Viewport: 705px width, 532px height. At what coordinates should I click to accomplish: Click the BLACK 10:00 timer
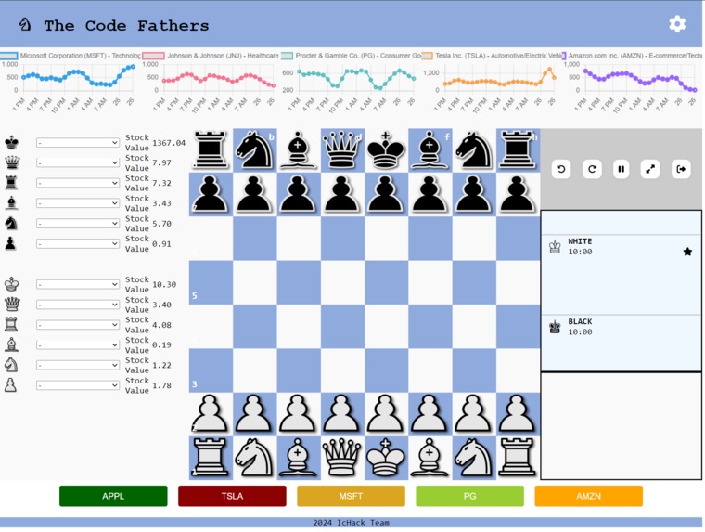click(x=580, y=331)
